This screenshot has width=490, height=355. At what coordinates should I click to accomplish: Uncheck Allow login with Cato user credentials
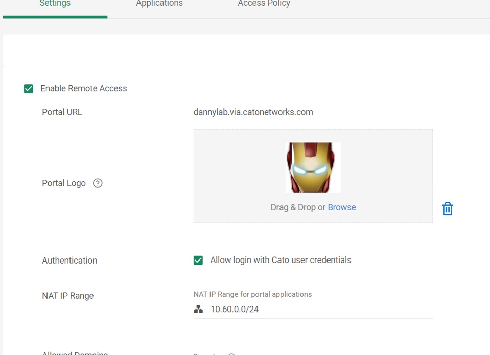pyautogui.click(x=198, y=261)
